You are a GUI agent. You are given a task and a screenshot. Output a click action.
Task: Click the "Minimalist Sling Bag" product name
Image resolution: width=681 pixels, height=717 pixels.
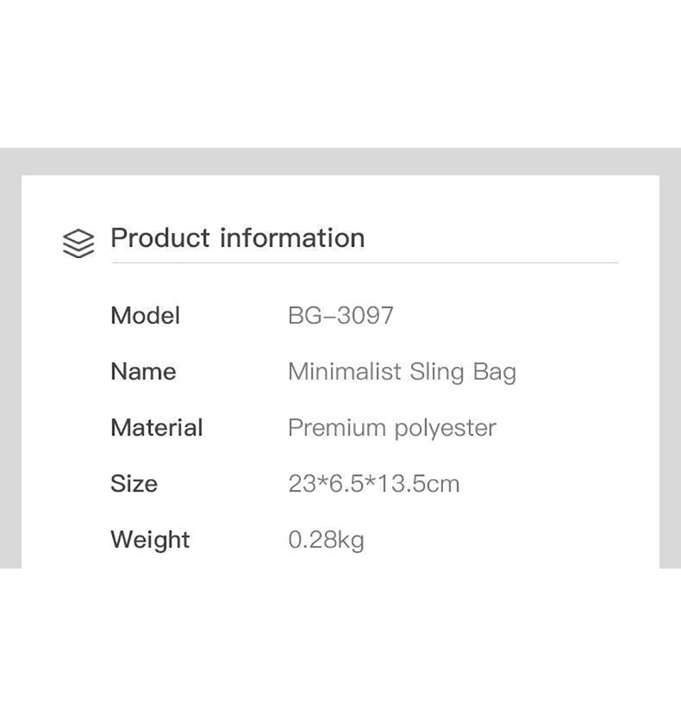pos(401,372)
